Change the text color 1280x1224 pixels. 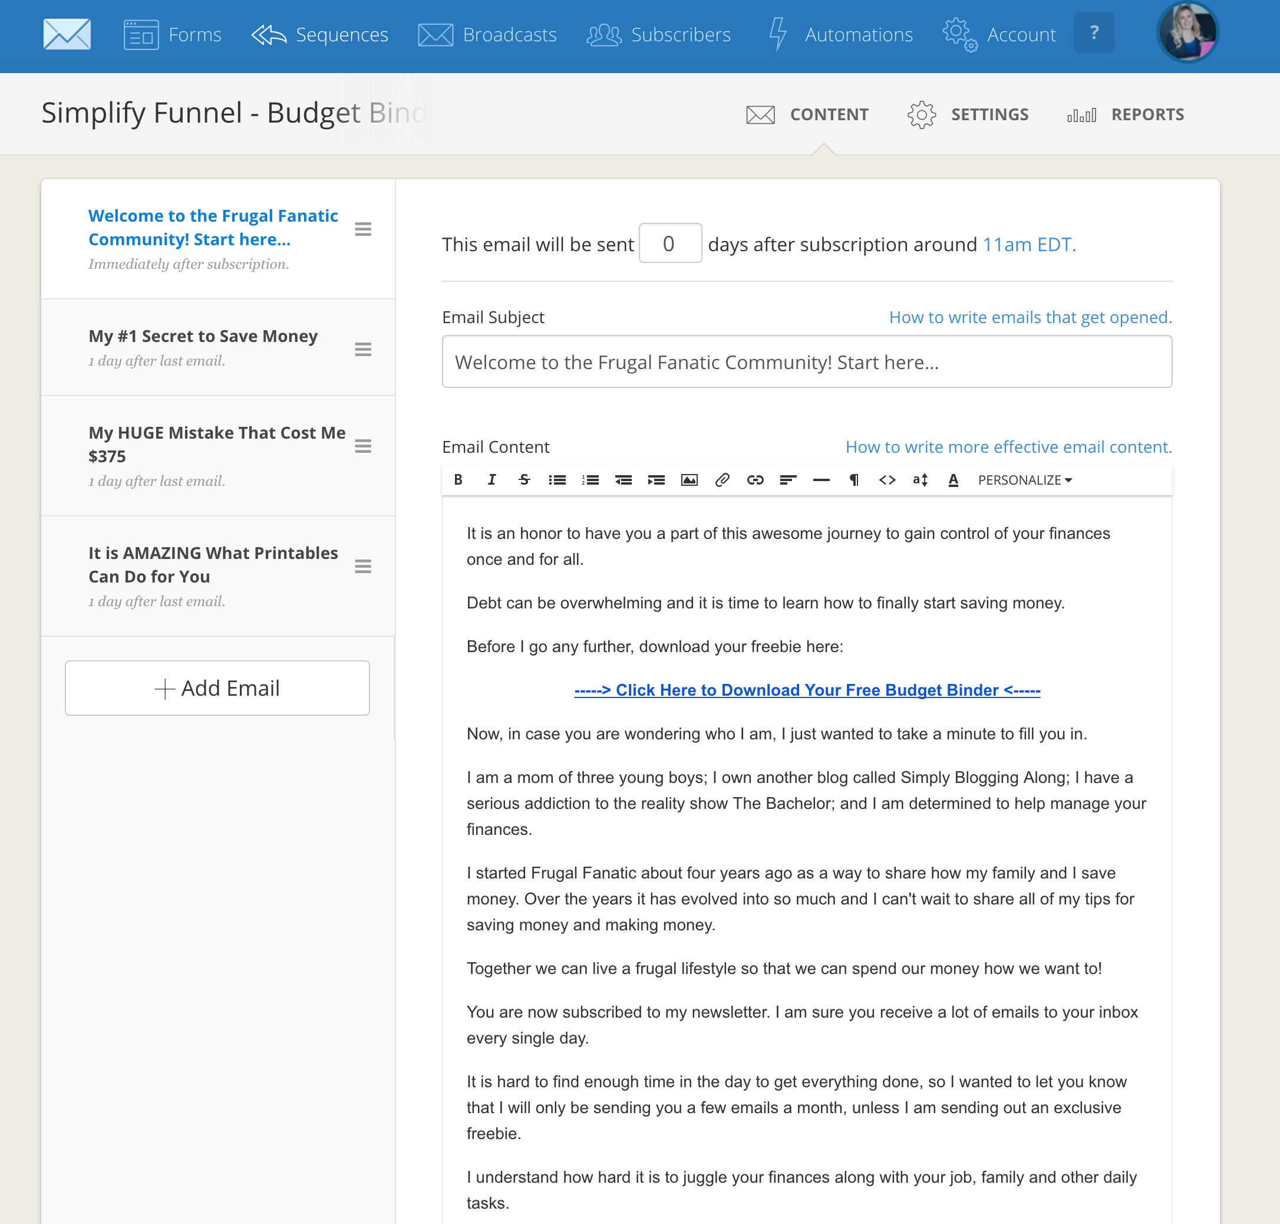[953, 479]
